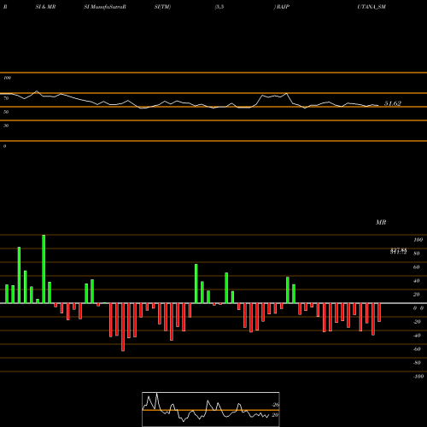Click MR panel axis label -80
The width and height of the screenshot is (427, 427).
pos(417,363)
